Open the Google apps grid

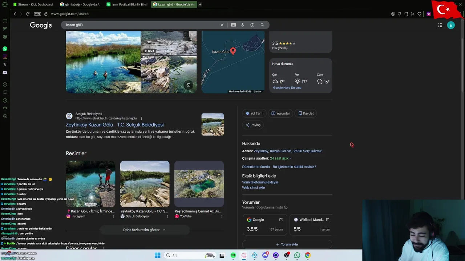coord(440,25)
